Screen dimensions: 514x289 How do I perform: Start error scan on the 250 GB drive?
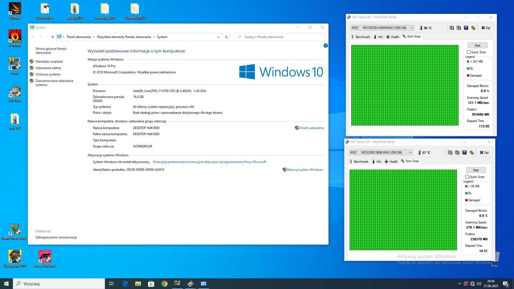pos(476,170)
